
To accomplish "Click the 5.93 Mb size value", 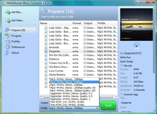I will (138, 73).
